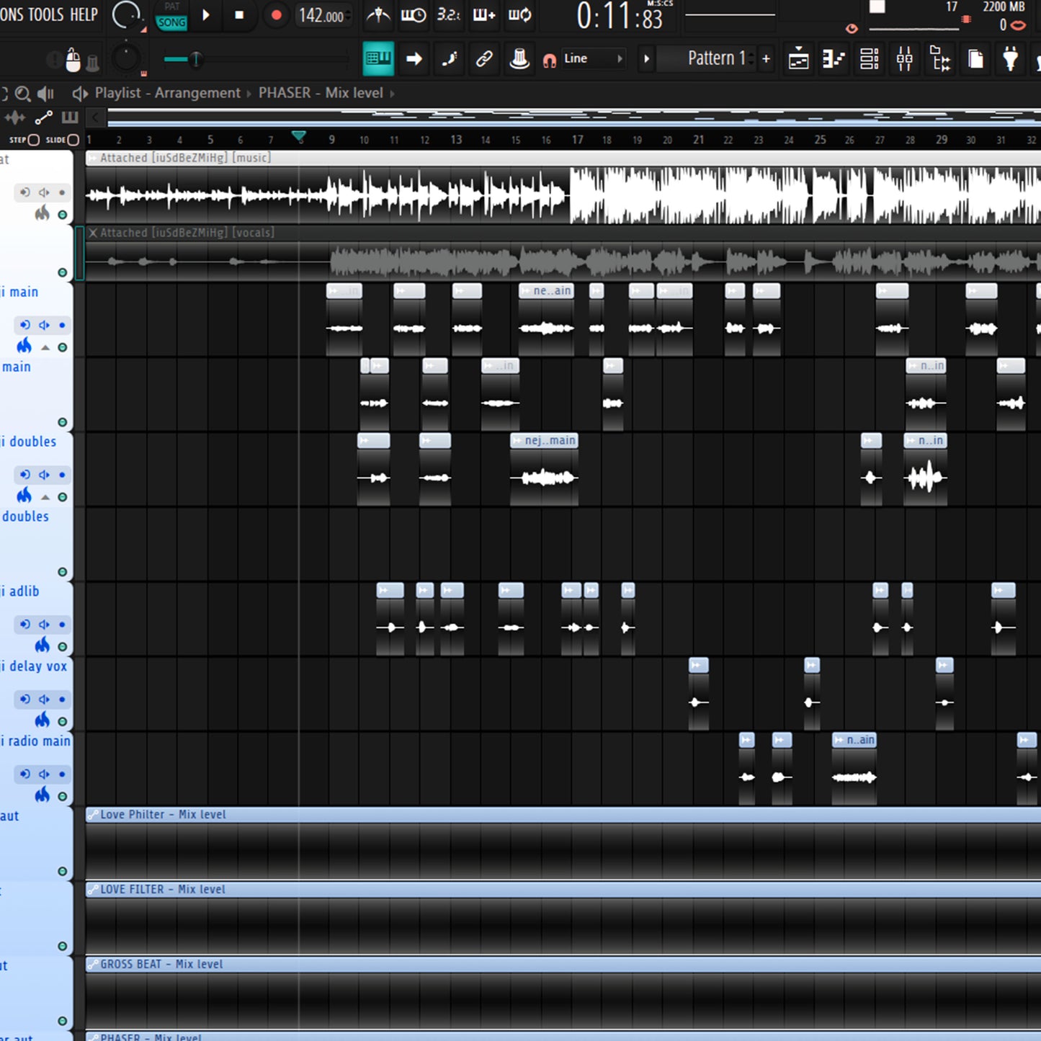Open the TOOLS menu

[x=45, y=14]
